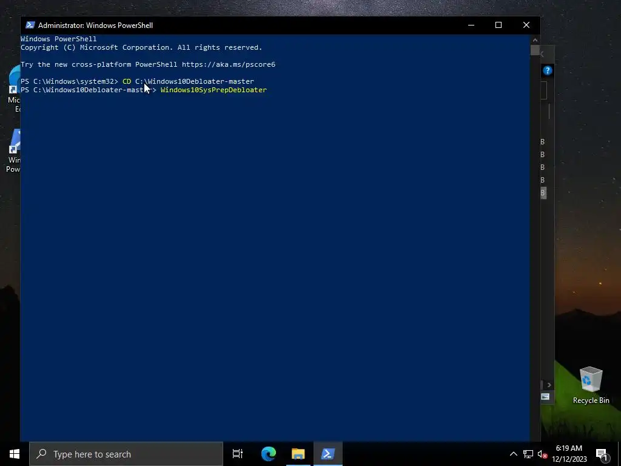Open the clock showing 6:19 AM
The height and width of the screenshot is (466, 621).
click(x=569, y=454)
